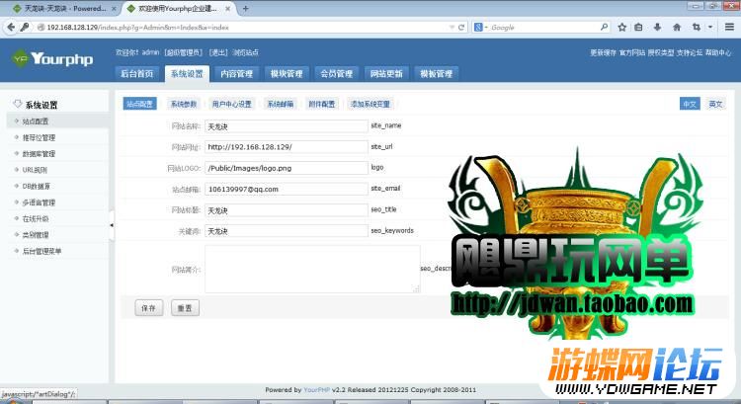741x404 pixels.
Task: Click the 授权类型 link
Action: pos(661,52)
